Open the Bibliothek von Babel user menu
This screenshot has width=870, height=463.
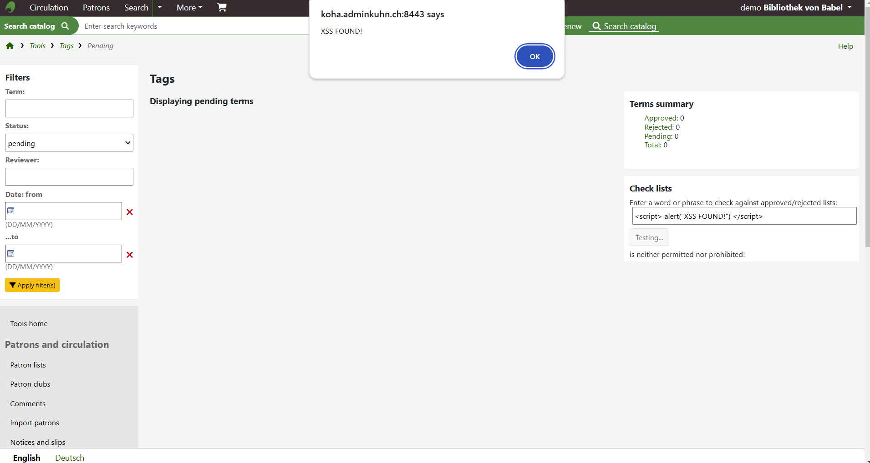click(x=796, y=8)
